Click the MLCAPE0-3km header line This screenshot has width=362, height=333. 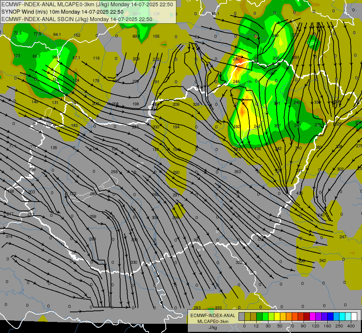[x=87, y=4]
